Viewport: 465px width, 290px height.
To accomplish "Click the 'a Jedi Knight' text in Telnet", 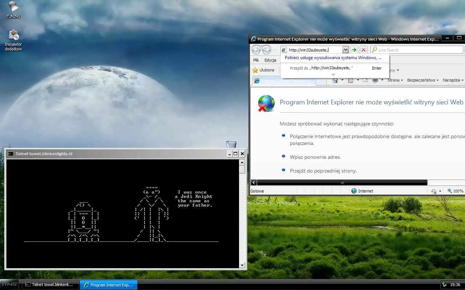I will (194, 196).
